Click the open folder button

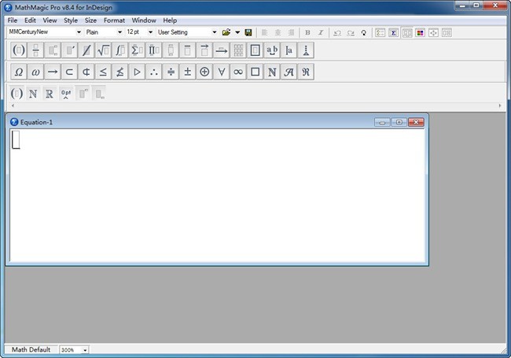click(x=226, y=32)
